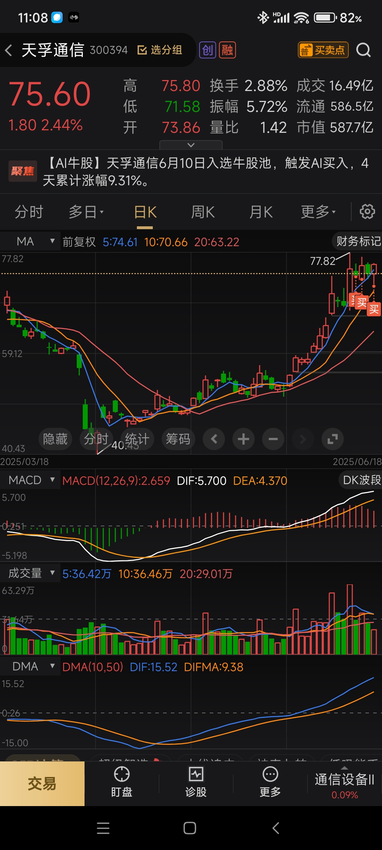Zoom out chart with minus button
The height and width of the screenshot is (850, 382).
[x=273, y=439]
